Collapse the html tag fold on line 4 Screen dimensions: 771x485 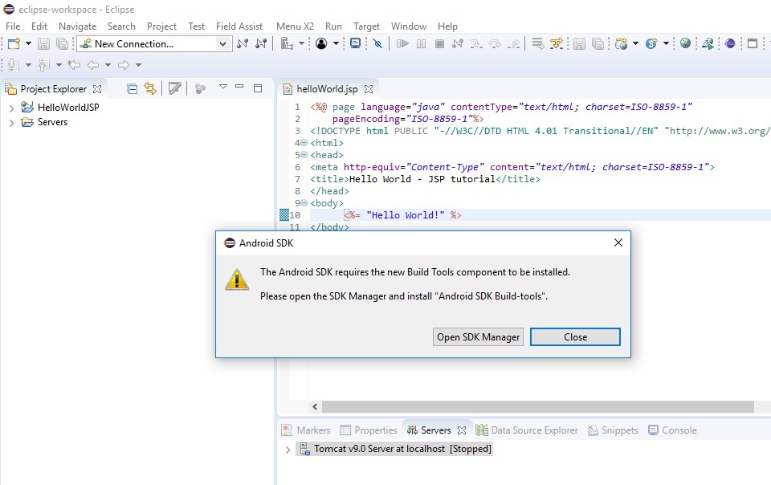(x=304, y=142)
